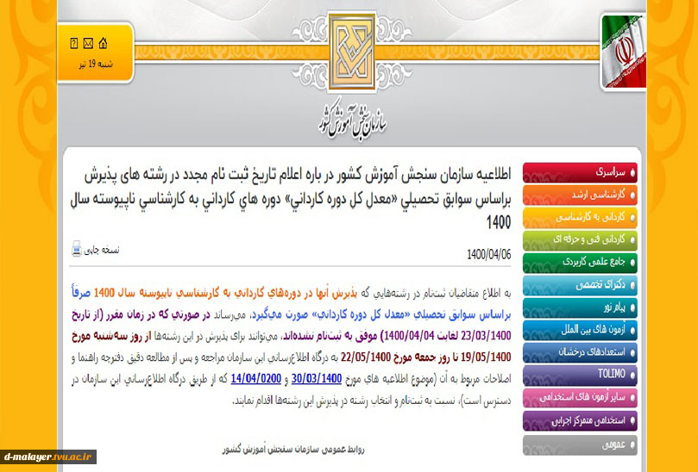The height and width of the screenshot is (472, 698).
Task: Open سایر آزمون های استخدامی menu
Action: pyautogui.click(x=580, y=398)
